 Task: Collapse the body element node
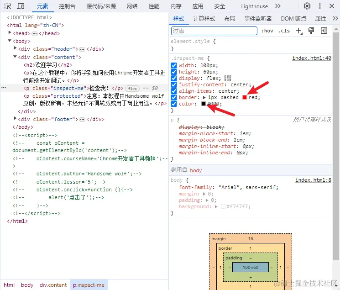pos(10,41)
